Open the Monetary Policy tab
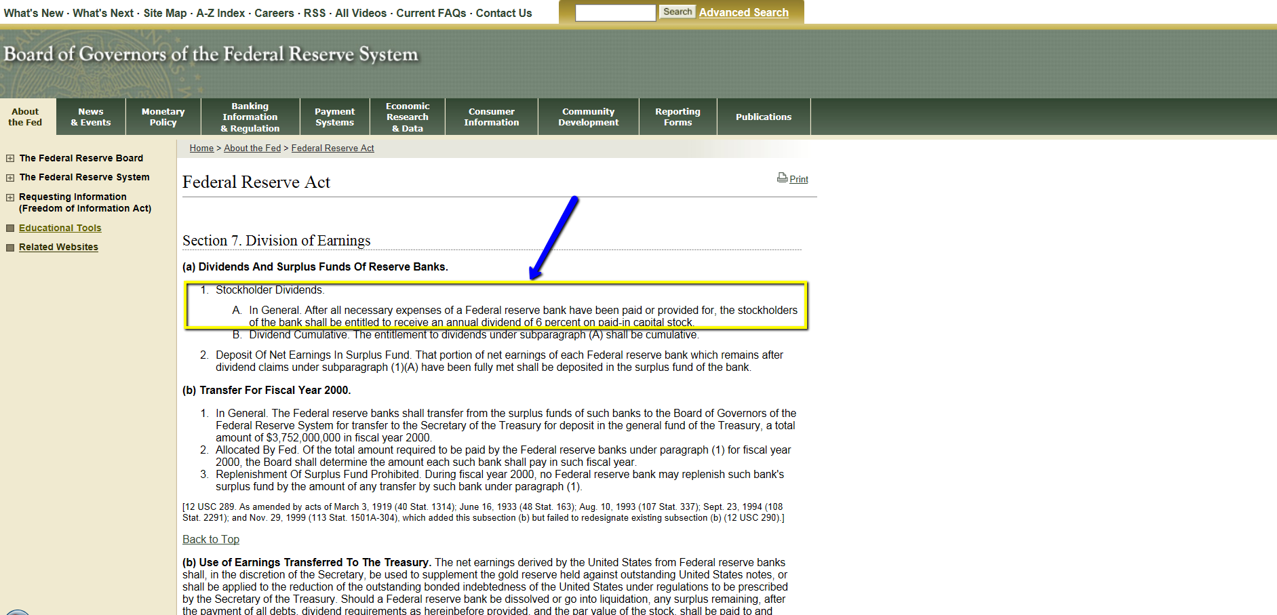This screenshot has width=1277, height=615. coord(163,117)
